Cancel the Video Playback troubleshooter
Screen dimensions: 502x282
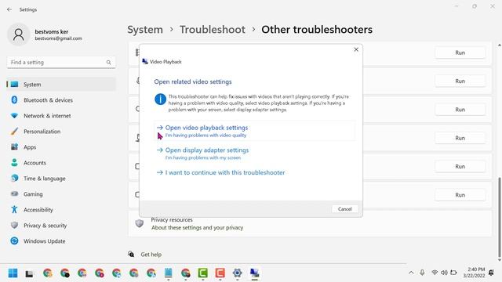point(344,209)
